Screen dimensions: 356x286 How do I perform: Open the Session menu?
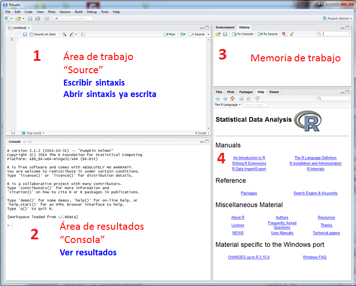point(65,11)
